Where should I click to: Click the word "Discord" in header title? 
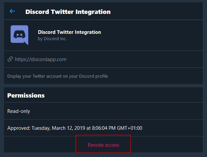click(x=37, y=12)
